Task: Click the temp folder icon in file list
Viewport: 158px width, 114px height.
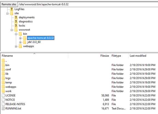Action: [x=3, y=82]
